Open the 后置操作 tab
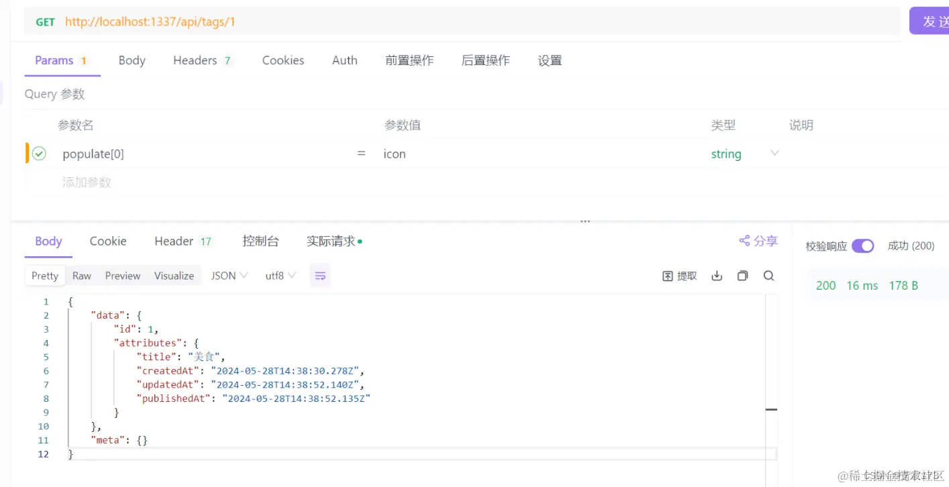The width and height of the screenshot is (949, 487). [x=485, y=60]
